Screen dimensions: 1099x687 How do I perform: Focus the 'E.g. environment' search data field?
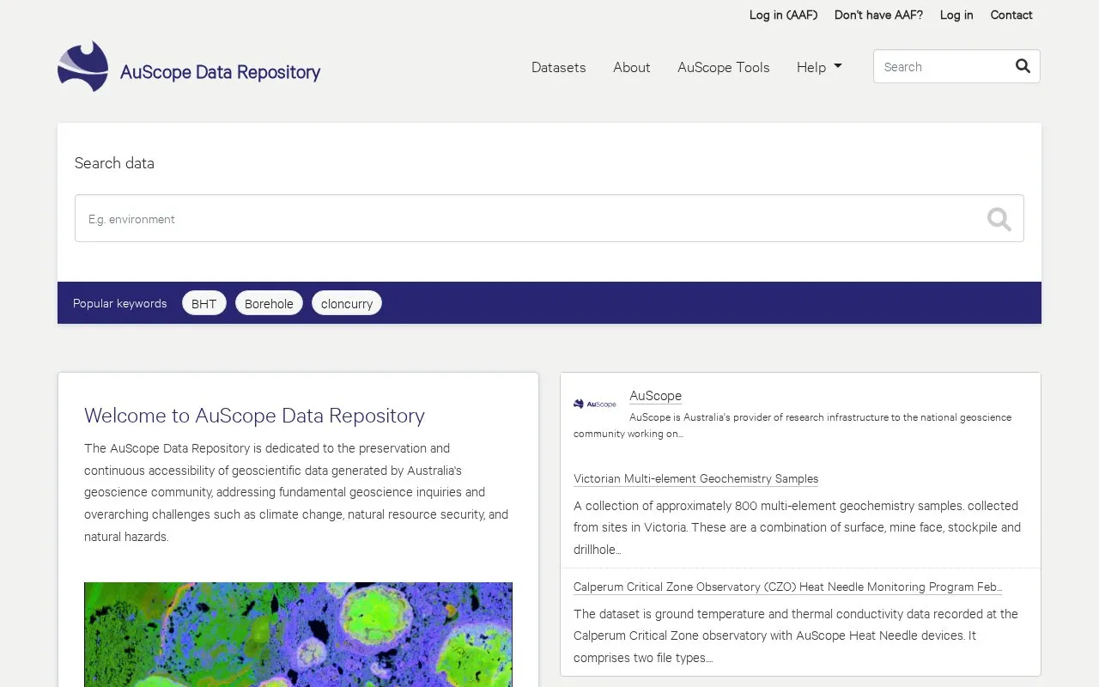coord(549,218)
